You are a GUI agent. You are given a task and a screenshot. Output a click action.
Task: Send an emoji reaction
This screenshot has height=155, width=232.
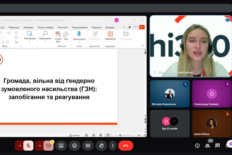(74, 145)
